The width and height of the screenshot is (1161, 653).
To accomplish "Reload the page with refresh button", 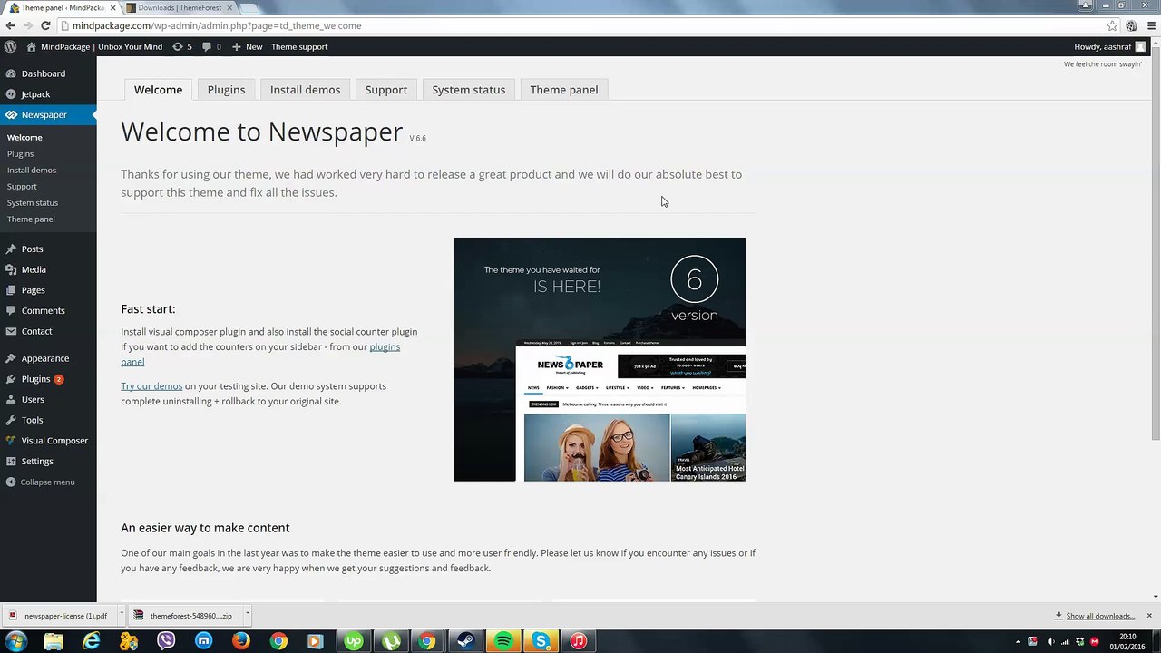I will tap(45, 25).
